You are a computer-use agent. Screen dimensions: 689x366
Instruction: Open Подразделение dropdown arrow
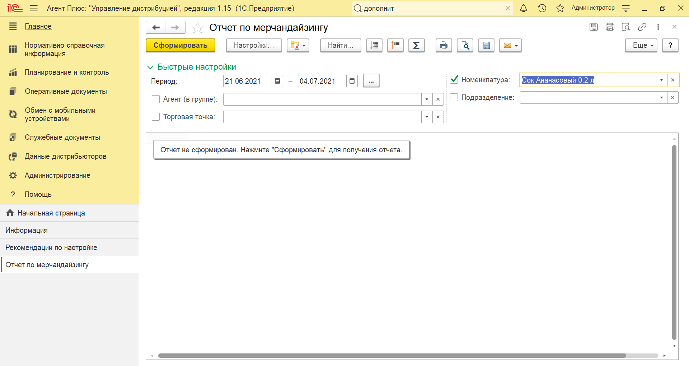(661, 98)
